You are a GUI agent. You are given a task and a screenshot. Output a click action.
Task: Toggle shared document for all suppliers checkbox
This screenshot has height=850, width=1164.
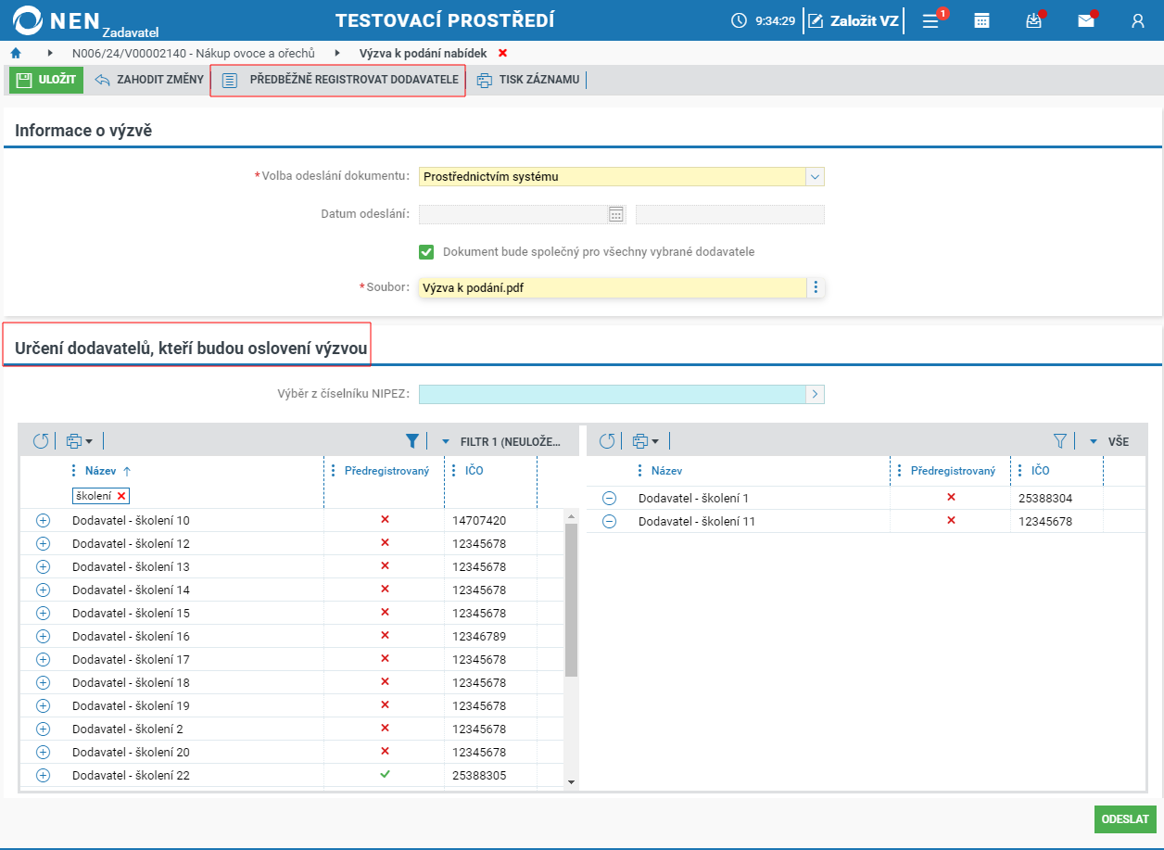[x=426, y=251]
